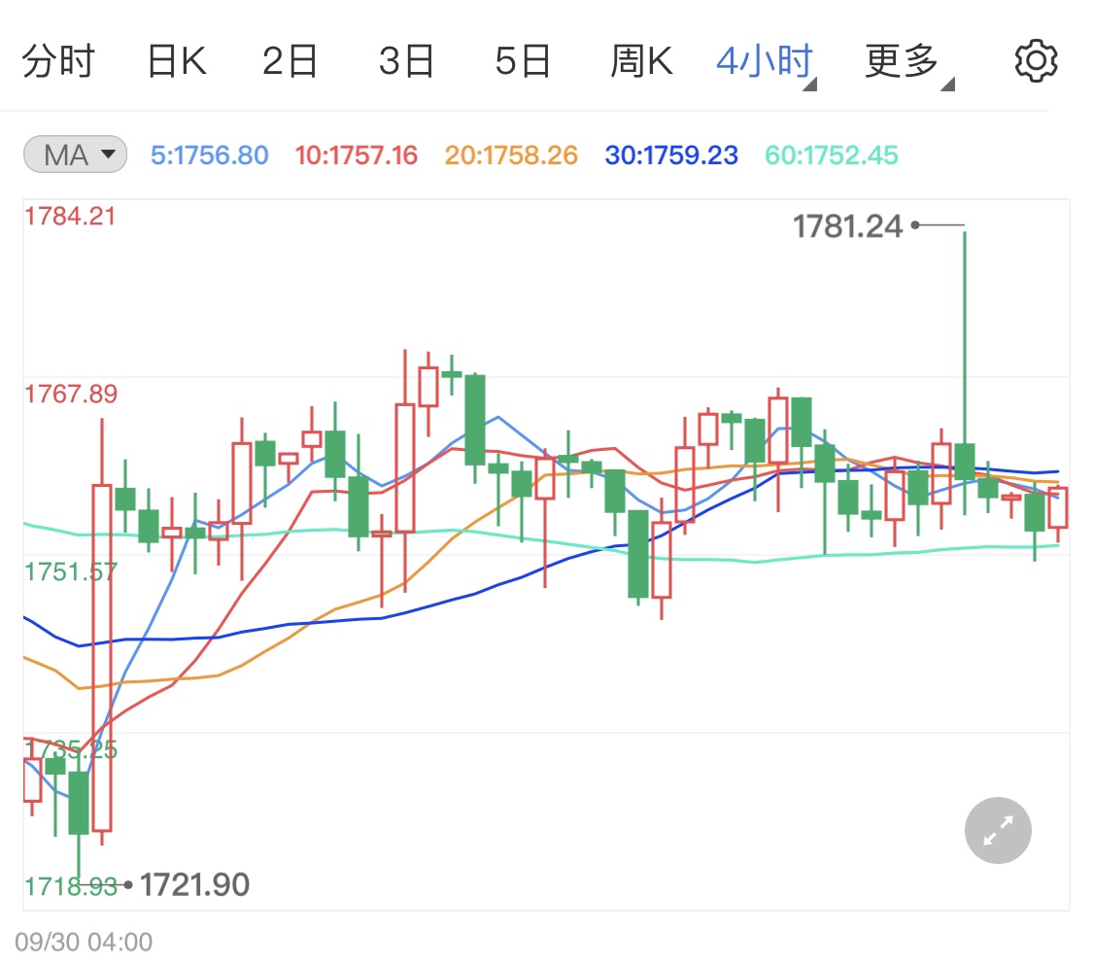Click the low price label 1721.90
Screen dimensions: 1093x967
pyautogui.click(x=194, y=884)
